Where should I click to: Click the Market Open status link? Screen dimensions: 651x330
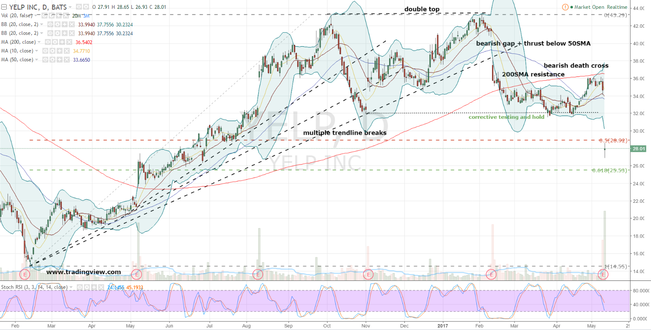[x=588, y=7]
